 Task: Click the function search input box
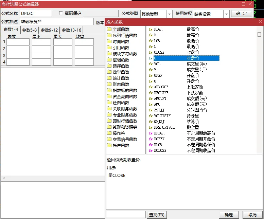pyautogui.click(x=126, y=215)
